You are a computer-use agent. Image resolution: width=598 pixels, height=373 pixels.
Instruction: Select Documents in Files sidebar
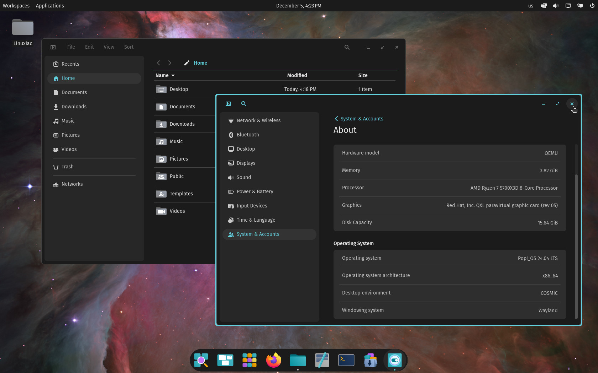click(x=94, y=92)
